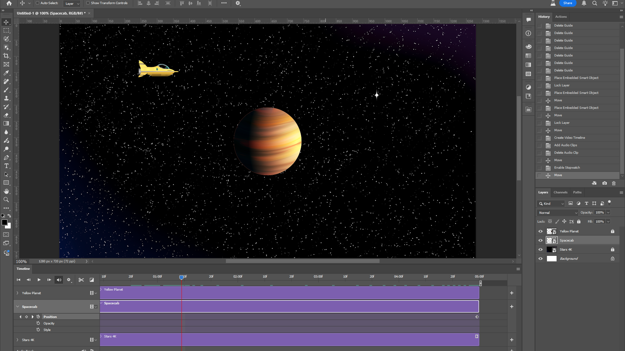The width and height of the screenshot is (625, 351).
Task: Select the Zoom tool
Action: (6, 200)
